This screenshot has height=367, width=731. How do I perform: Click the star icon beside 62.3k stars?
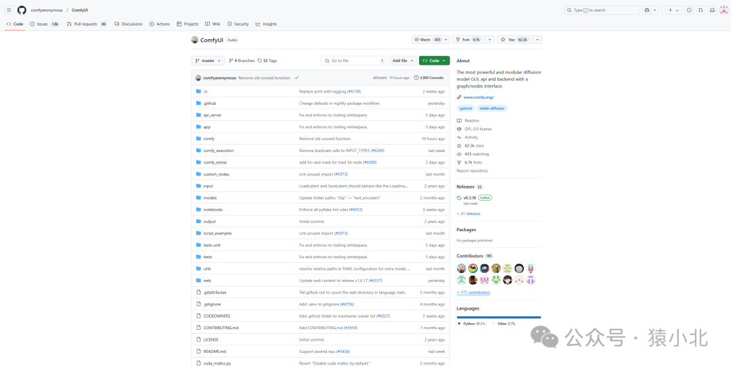coord(459,146)
